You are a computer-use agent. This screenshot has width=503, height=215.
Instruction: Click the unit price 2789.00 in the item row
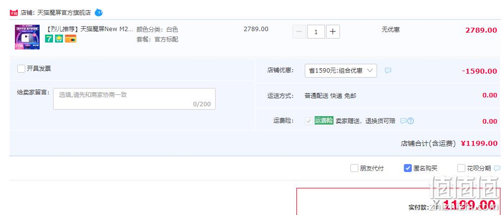256,29
